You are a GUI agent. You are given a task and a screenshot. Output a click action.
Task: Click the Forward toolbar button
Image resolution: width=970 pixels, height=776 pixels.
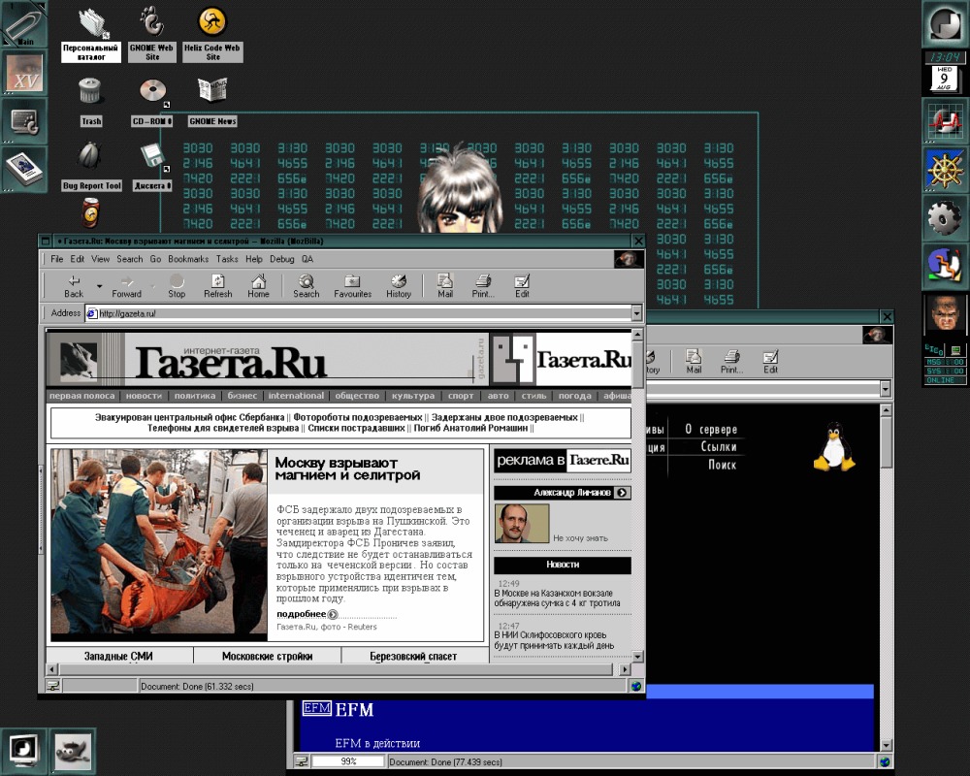click(127, 286)
